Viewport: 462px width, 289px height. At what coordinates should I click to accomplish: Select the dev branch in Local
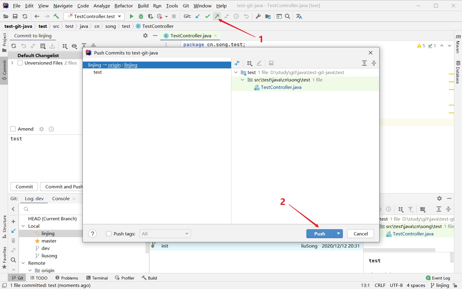point(45,248)
